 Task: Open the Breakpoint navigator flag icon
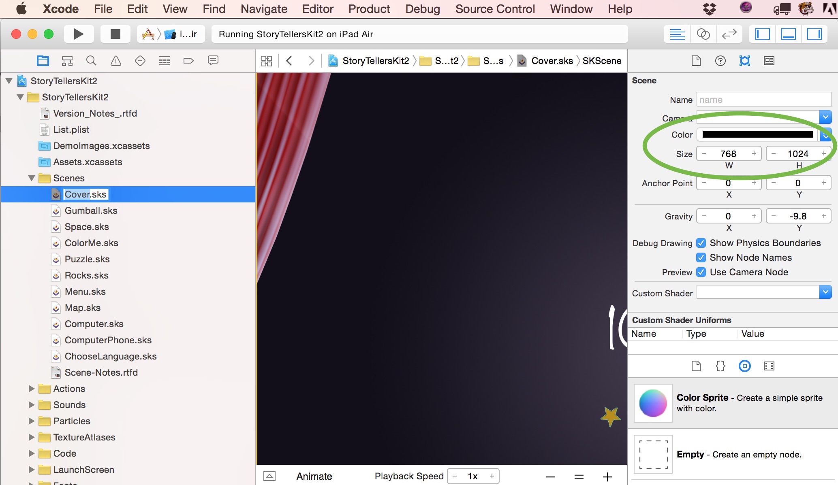188,60
